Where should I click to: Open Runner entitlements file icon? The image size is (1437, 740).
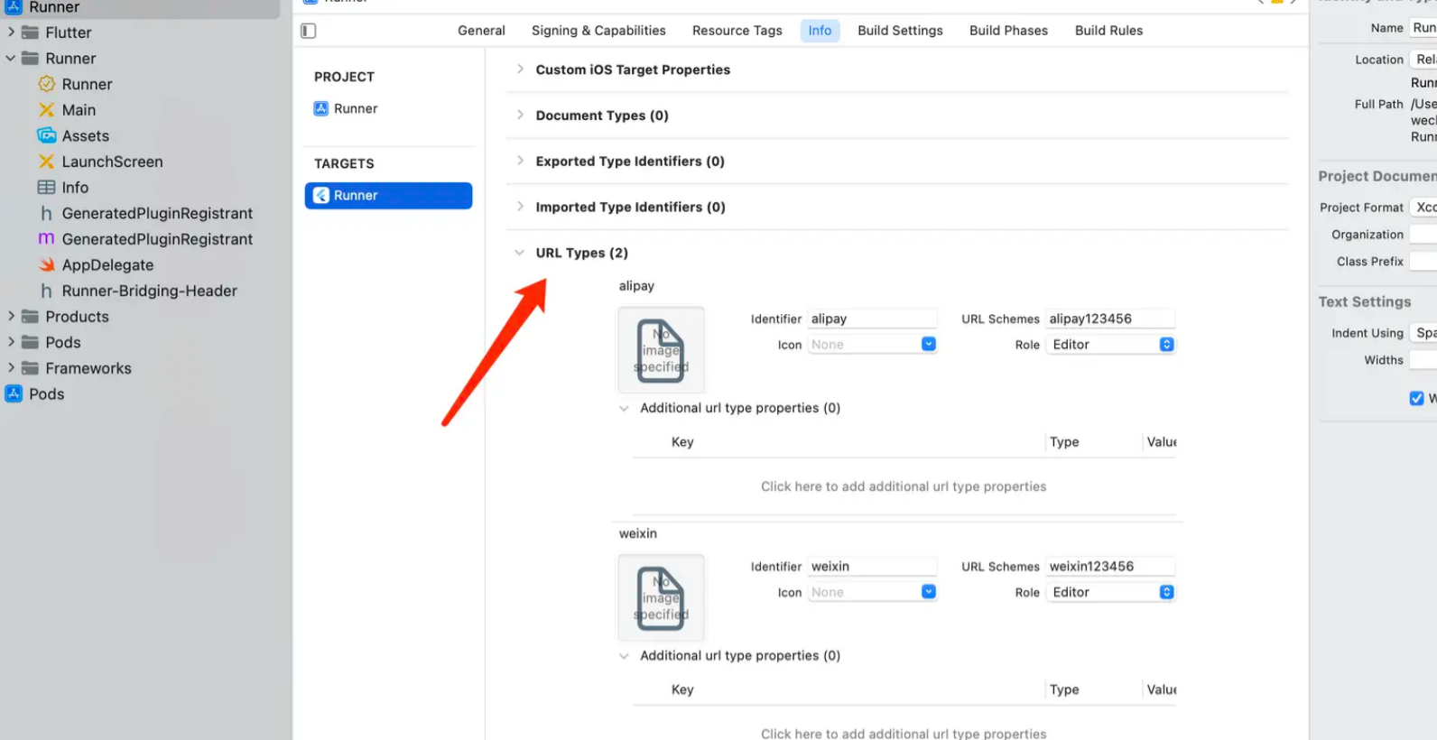(46, 84)
